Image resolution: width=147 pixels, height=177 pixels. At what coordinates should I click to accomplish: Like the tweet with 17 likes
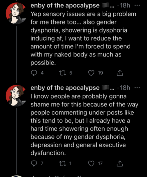click(91, 163)
